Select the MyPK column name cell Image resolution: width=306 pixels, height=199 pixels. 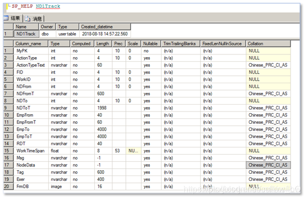31,51
